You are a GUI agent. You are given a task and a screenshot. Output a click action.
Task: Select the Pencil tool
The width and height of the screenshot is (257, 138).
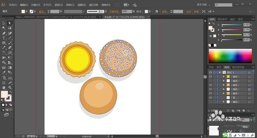point(4,48)
